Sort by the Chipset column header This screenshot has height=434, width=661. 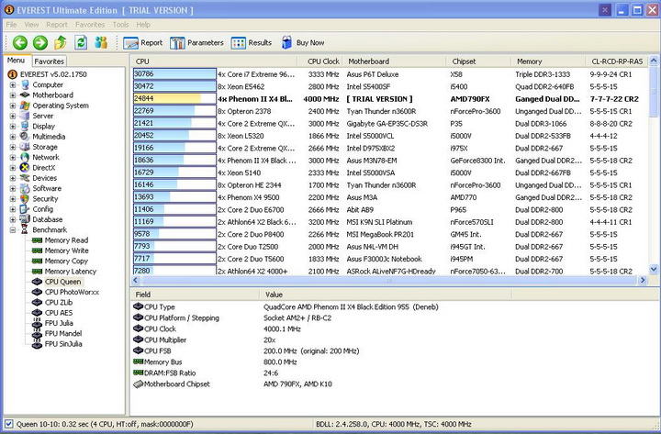coord(478,61)
